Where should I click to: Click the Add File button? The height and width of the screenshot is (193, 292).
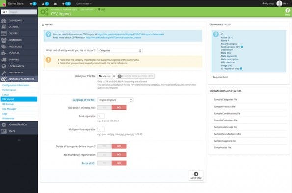tap(105, 76)
